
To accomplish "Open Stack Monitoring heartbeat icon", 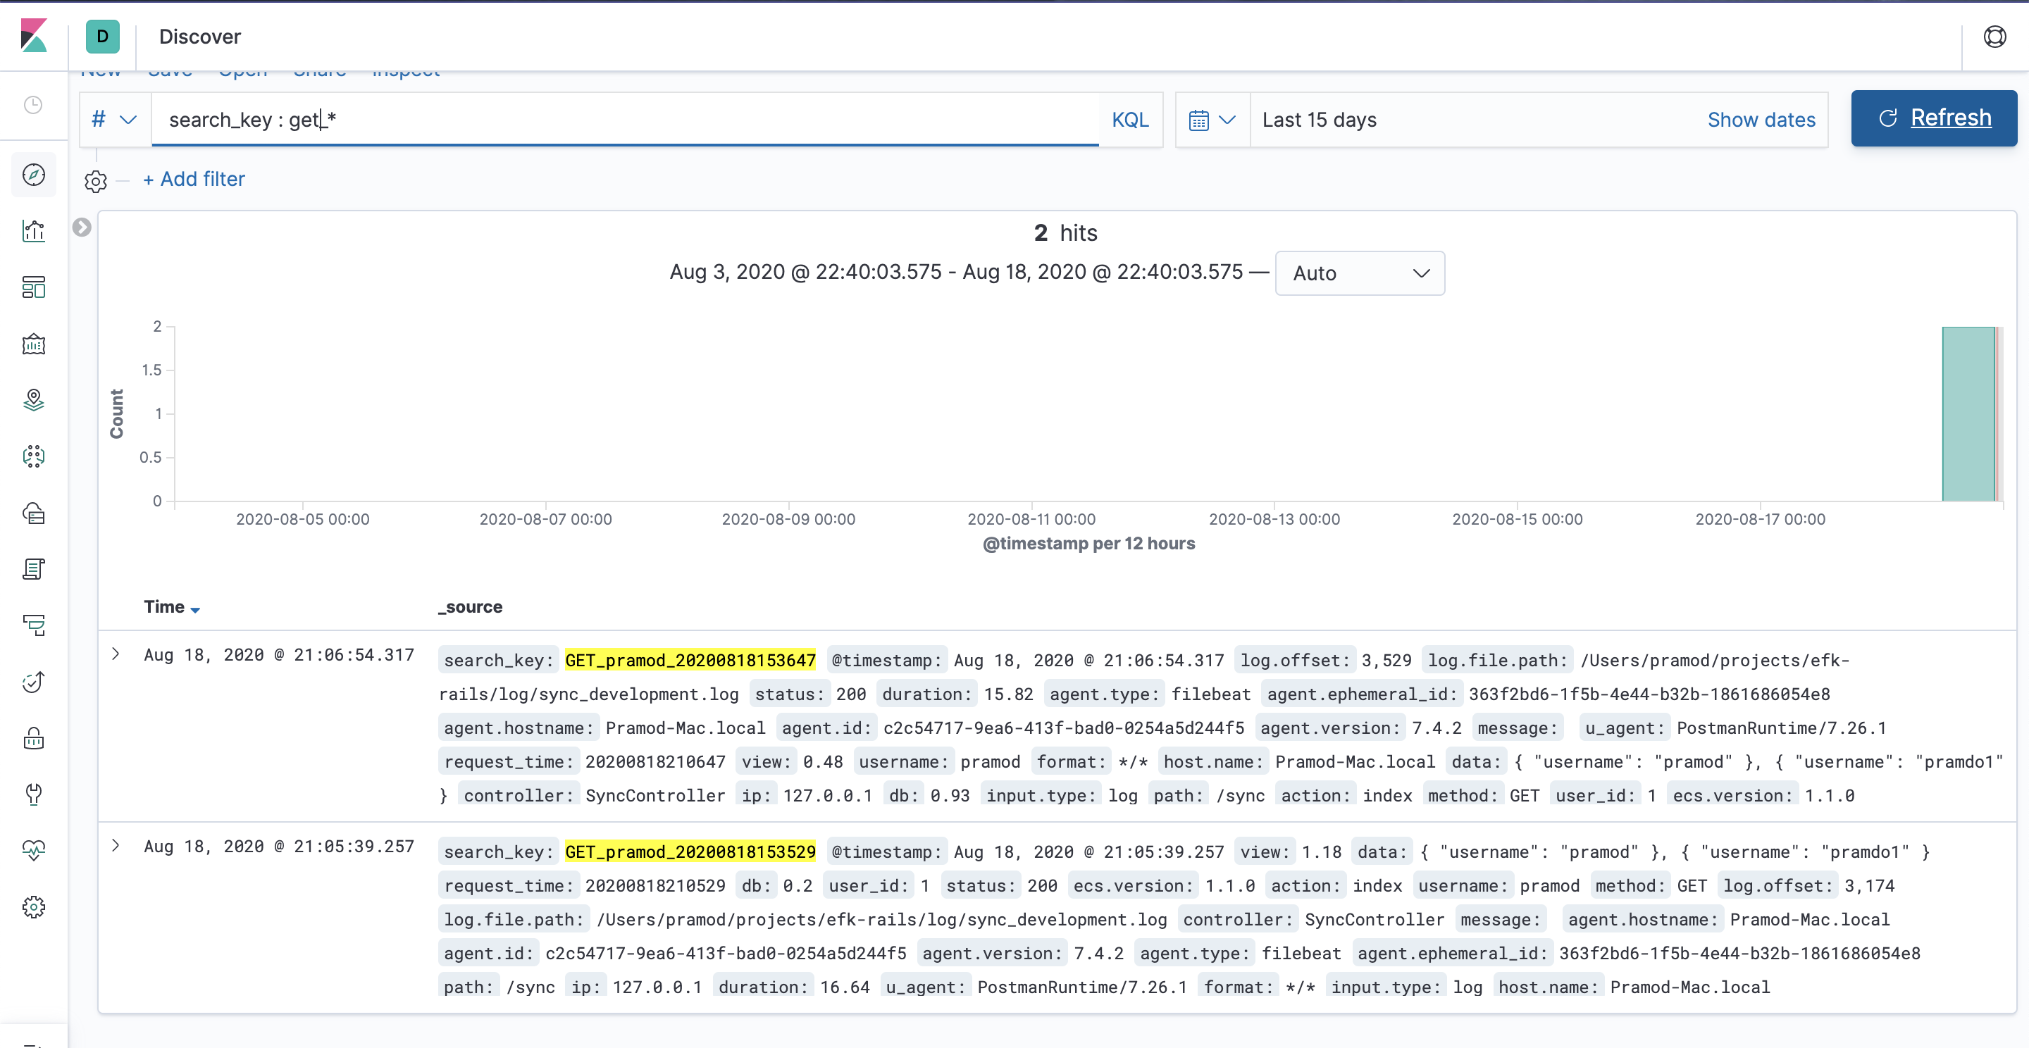I will pyautogui.click(x=34, y=849).
